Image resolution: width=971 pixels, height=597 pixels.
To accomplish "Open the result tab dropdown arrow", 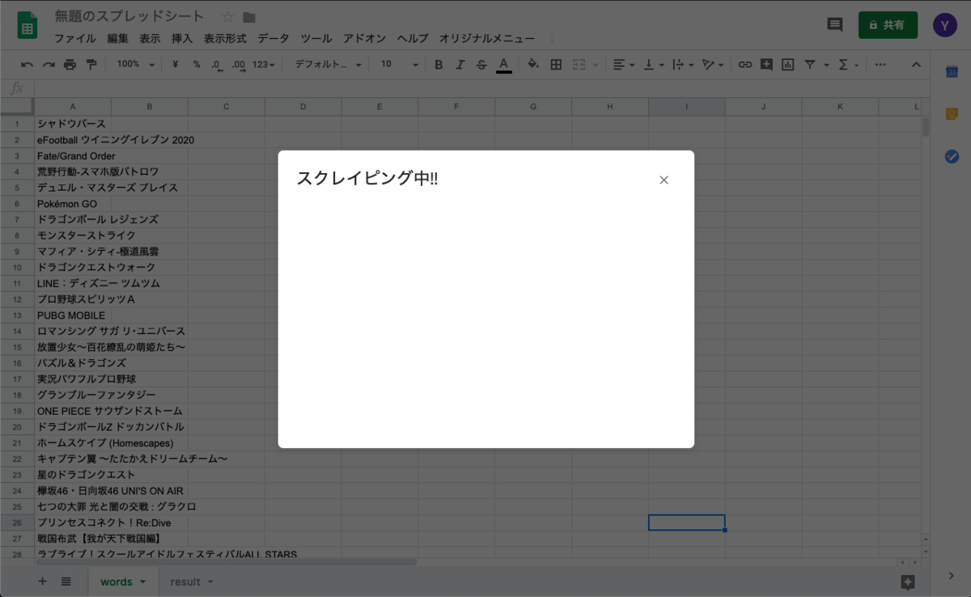I will (210, 582).
